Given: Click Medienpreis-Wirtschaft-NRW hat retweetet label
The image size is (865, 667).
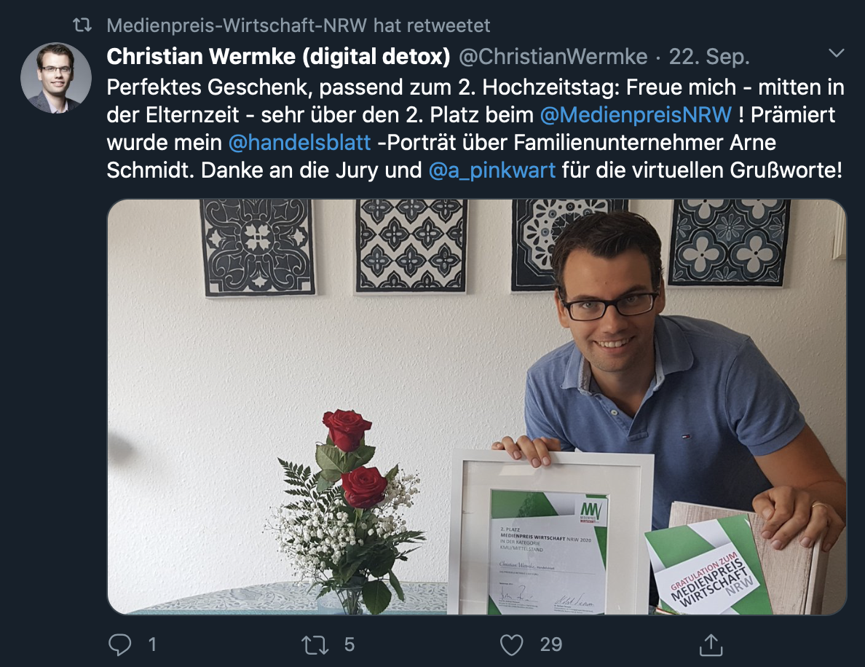Looking at the screenshot, I should (299, 25).
